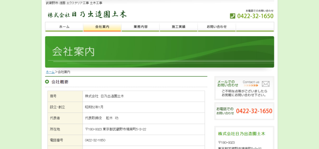Click the 株式会社日乃出造園土木 green sidebar title
Screen dimensions: 319x149
[242, 134]
